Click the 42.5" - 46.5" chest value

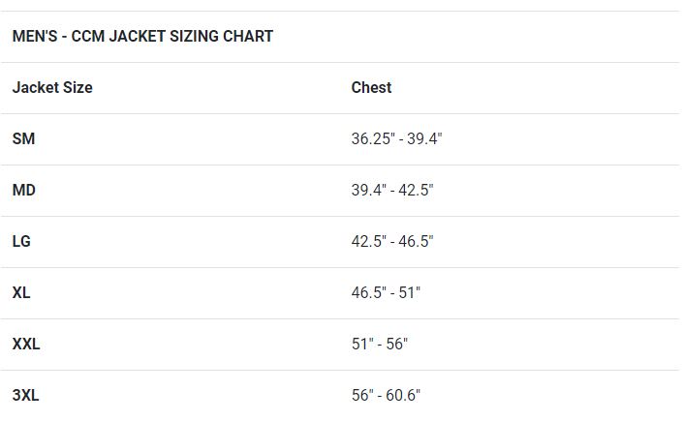392,242
